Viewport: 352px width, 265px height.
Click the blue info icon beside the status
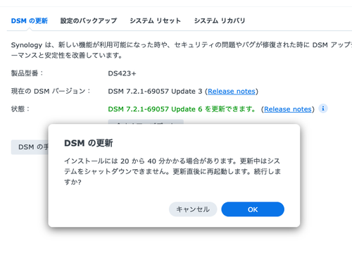323,109
